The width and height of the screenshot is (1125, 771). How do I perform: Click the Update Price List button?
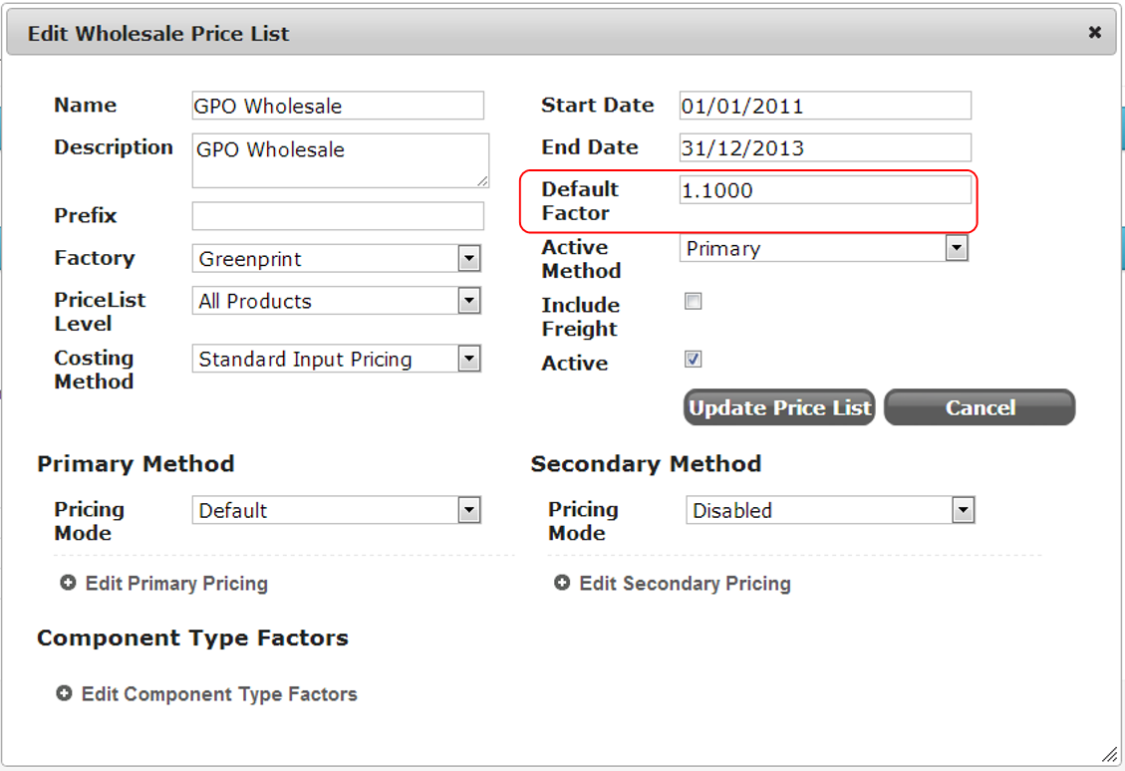point(779,407)
